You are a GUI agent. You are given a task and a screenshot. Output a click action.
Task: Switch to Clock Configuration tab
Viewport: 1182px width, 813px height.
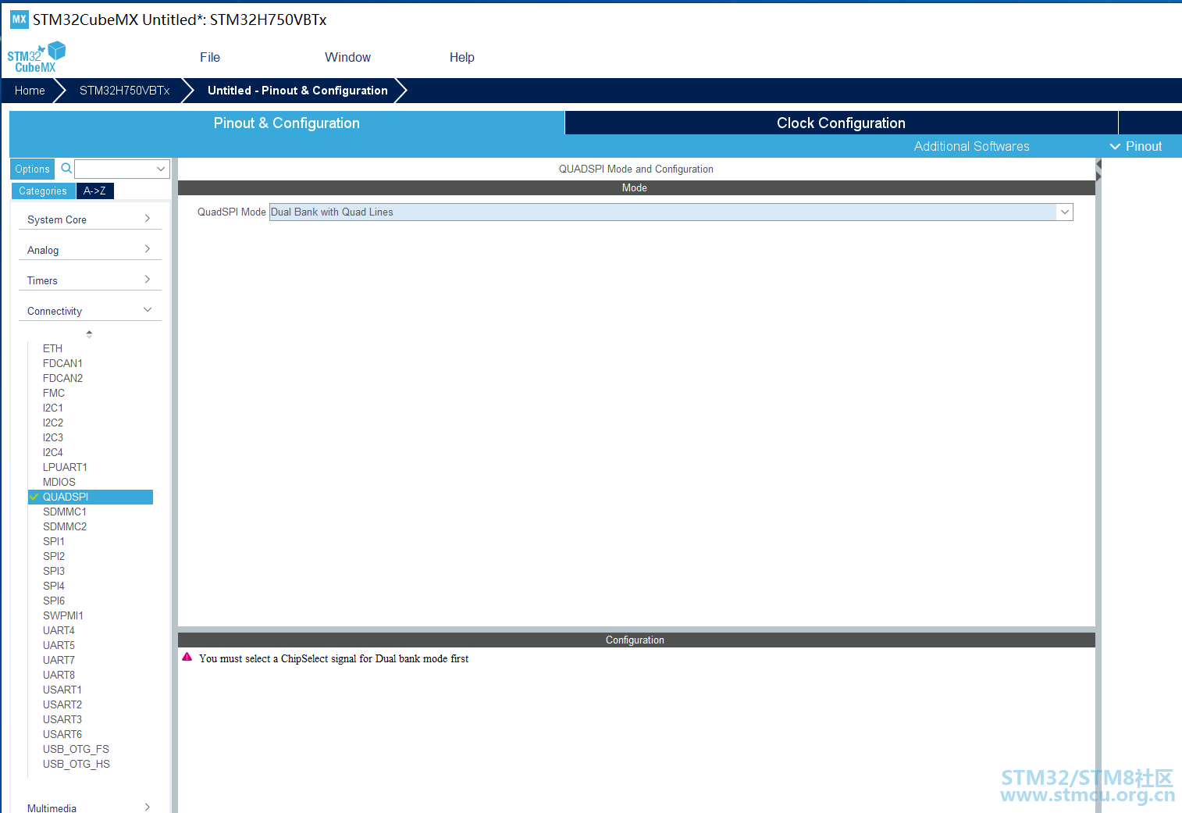(841, 123)
